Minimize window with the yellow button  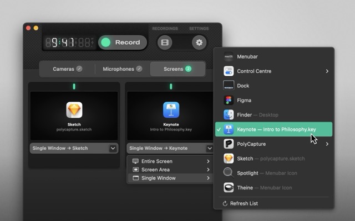pyautogui.click(x=35, y=28)
